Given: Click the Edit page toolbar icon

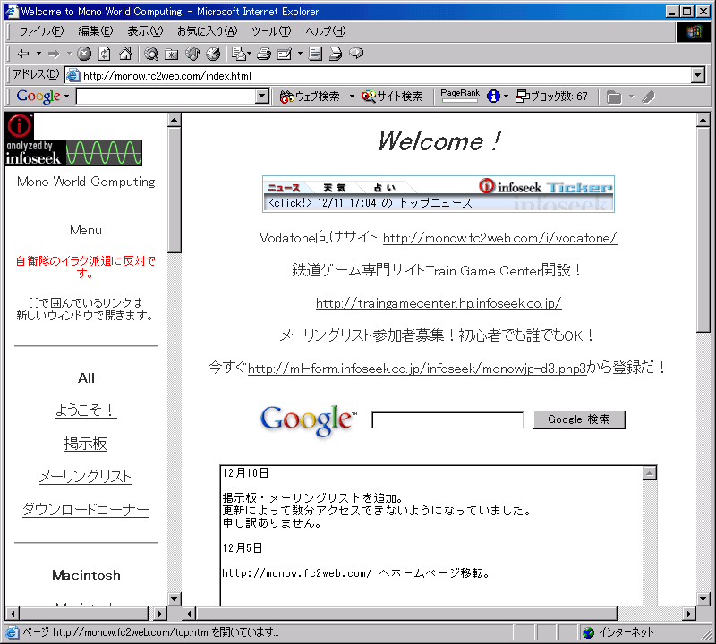Looking at the screenshot, I should point(285,54).
